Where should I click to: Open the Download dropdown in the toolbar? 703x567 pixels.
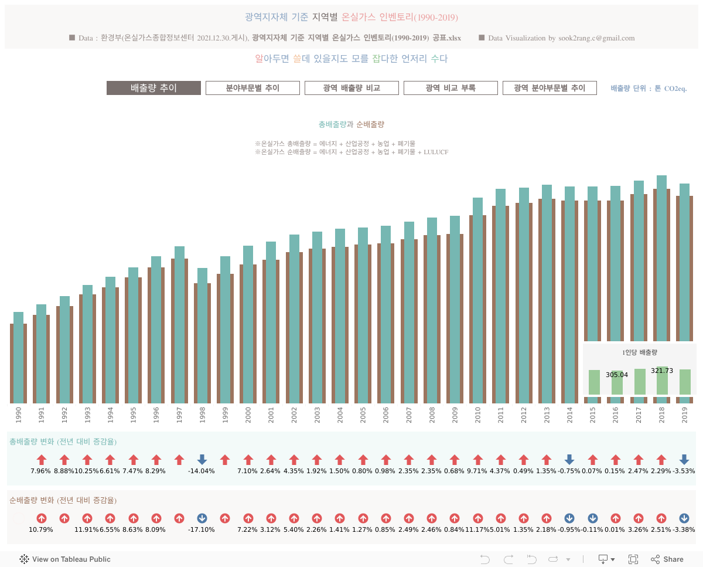point(606,559)
